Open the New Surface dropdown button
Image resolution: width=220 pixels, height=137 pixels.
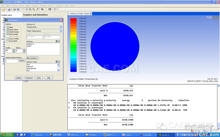pyautogui.click(x=33, y=58)
